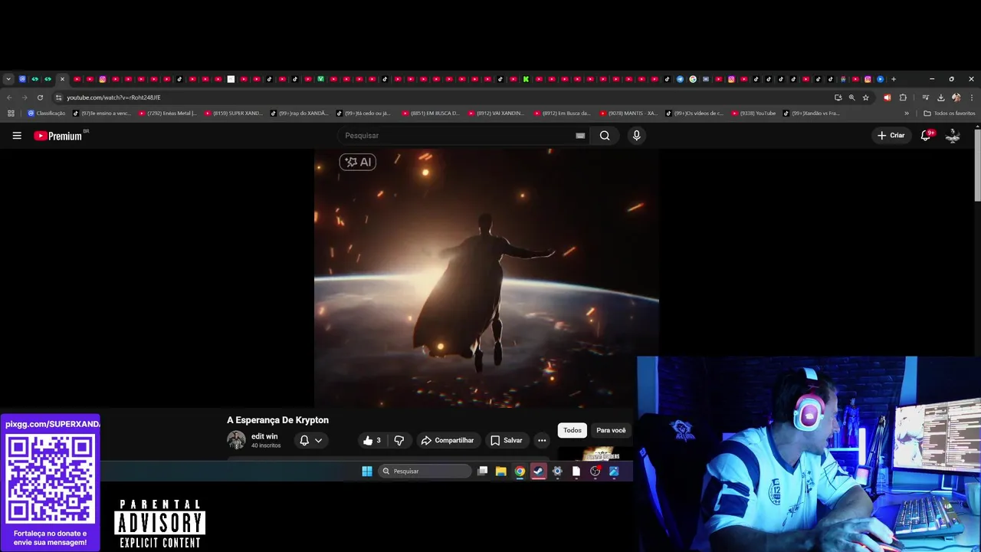Click the Criar create button
Image resolution: width=981 pixels, height=552 pixels.
tap(891, 136)
